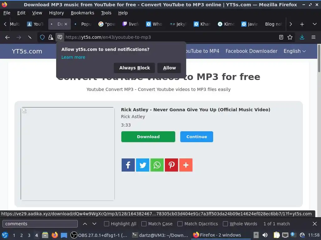Image resolution: width=321 pixels, height=240 pixels.
Task: Go to YT5s.com home logo
Action: (27, 51)
